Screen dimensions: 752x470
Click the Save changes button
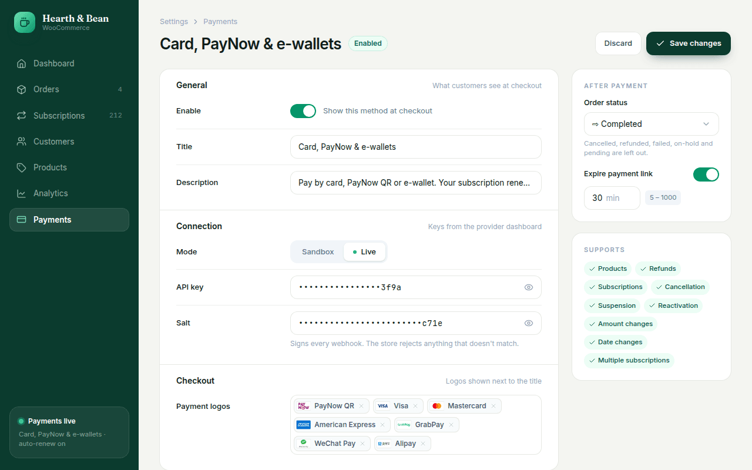point(689,43)
